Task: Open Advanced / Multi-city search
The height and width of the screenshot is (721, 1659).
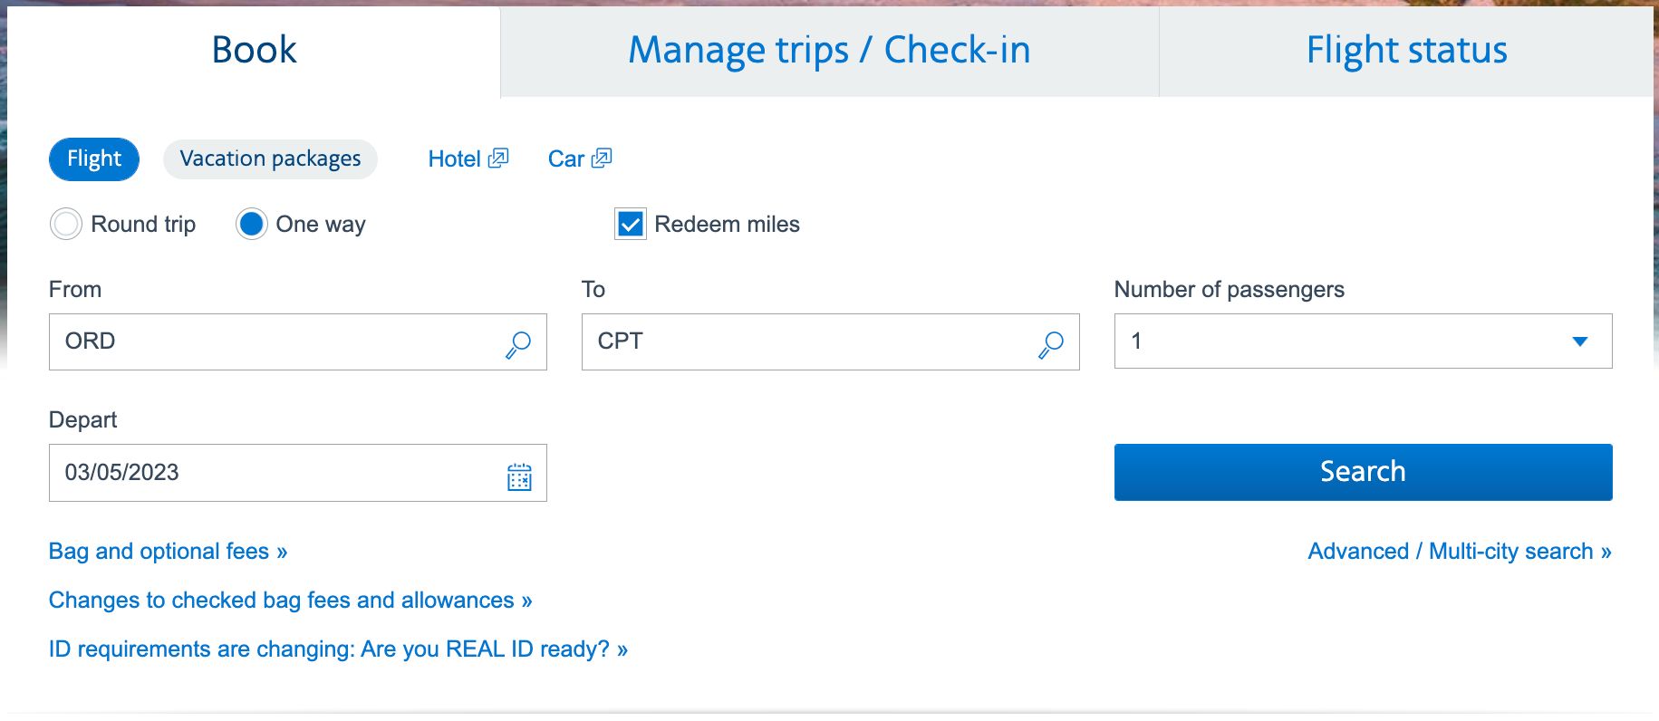Action: [1458, 551]
